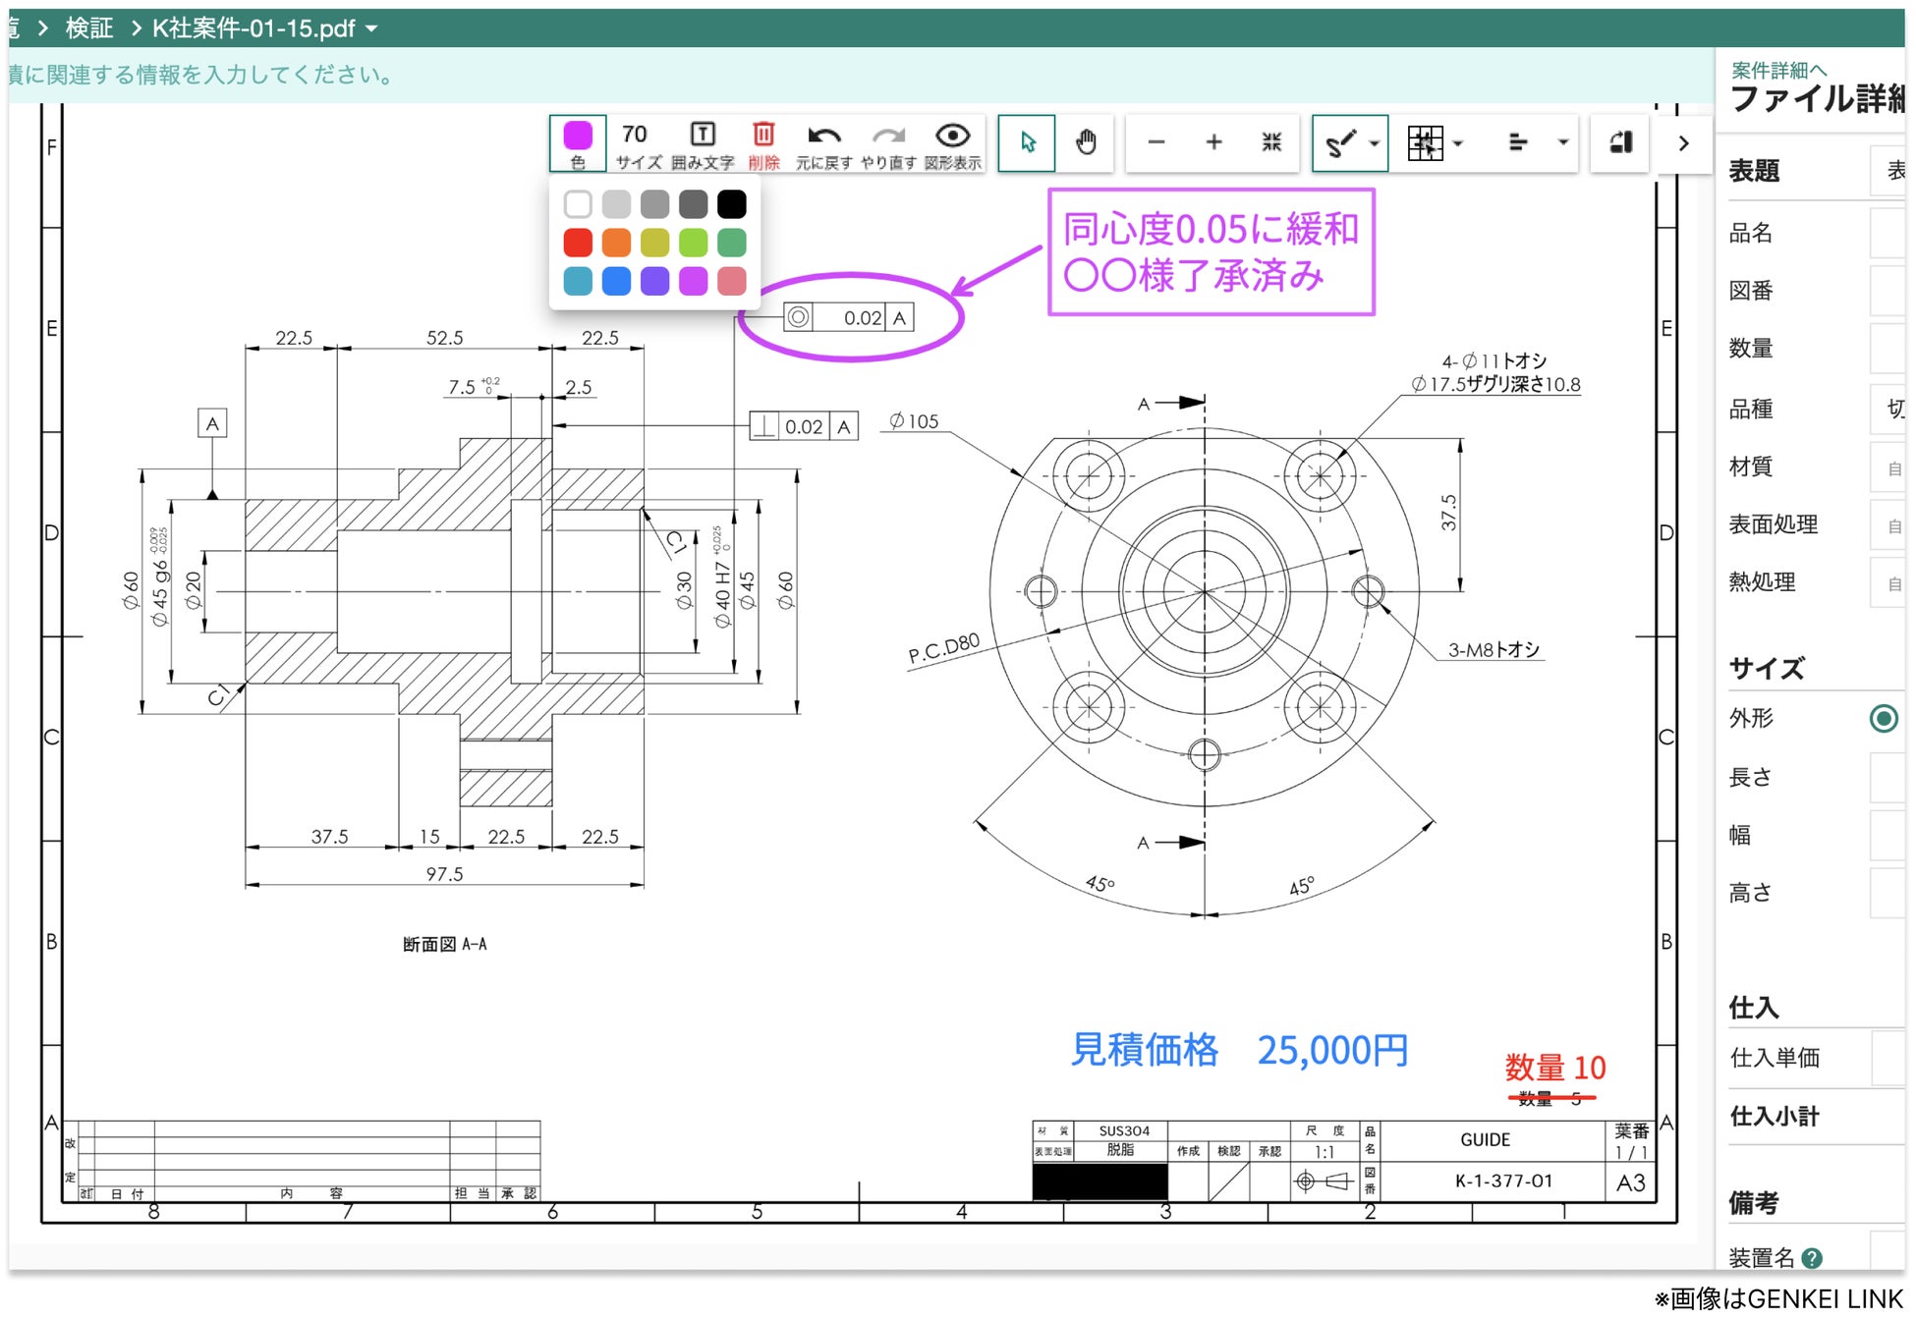The width and height of the screenshot is (1916, 1319).
Task: Click the 検証 breadcrumb item
Action: pos(88,28)
